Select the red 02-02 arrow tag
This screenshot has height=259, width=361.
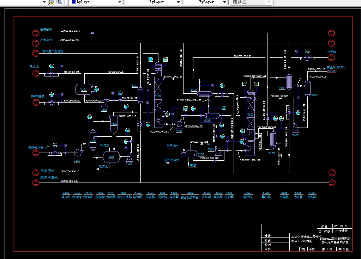tap(332, 71)
